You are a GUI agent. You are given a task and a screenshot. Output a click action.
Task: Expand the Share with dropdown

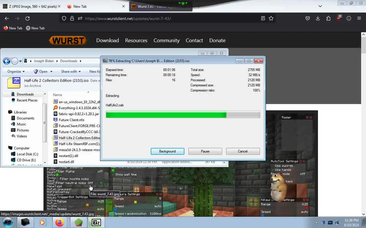click(71, 72)
